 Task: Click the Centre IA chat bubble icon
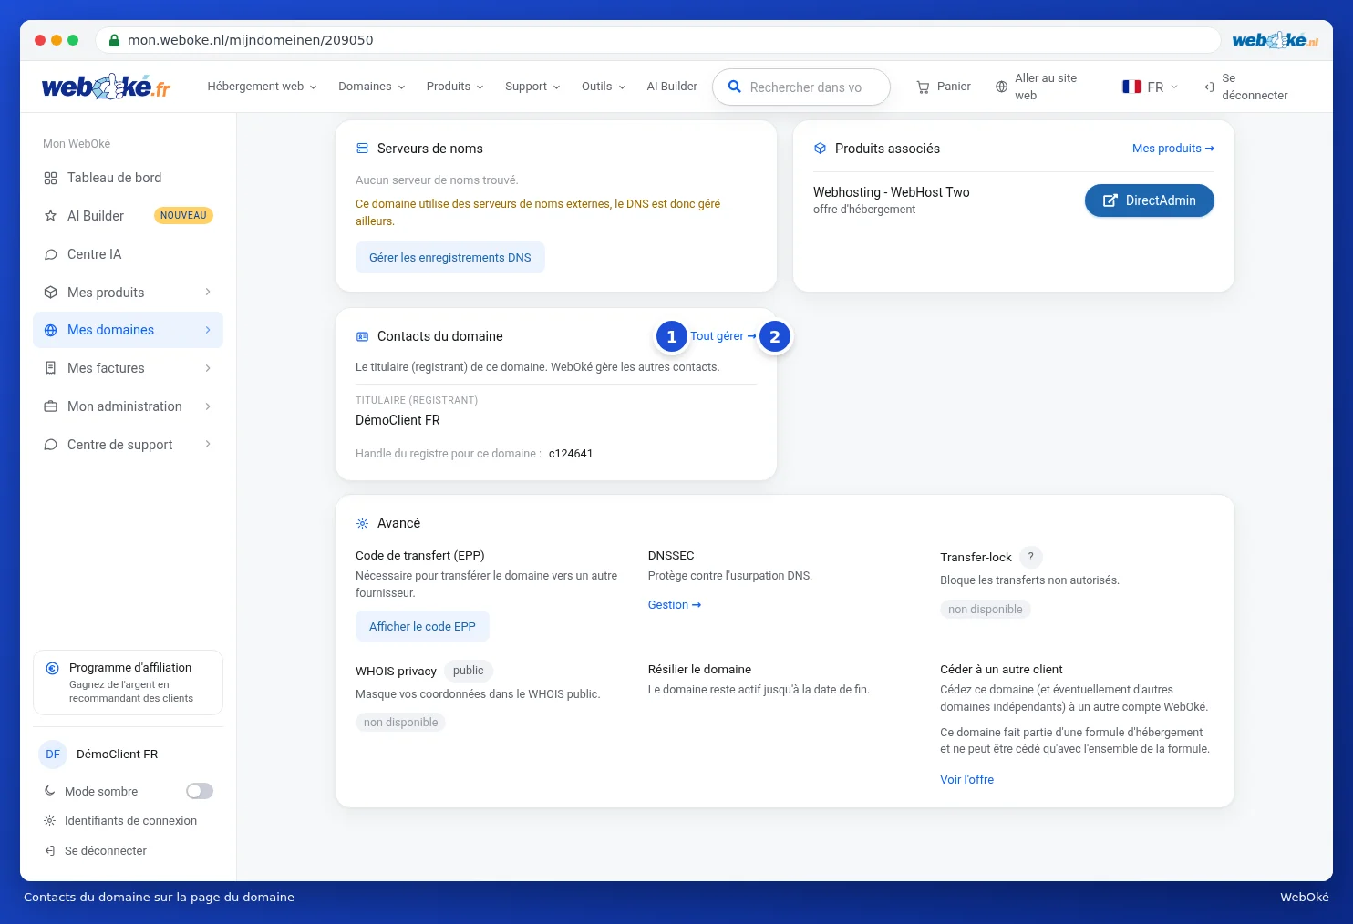[50, 254]
